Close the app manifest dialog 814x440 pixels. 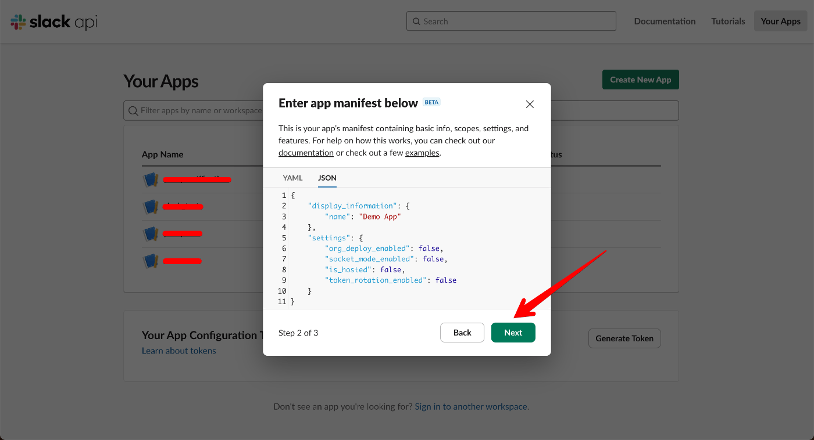[530, 104]
